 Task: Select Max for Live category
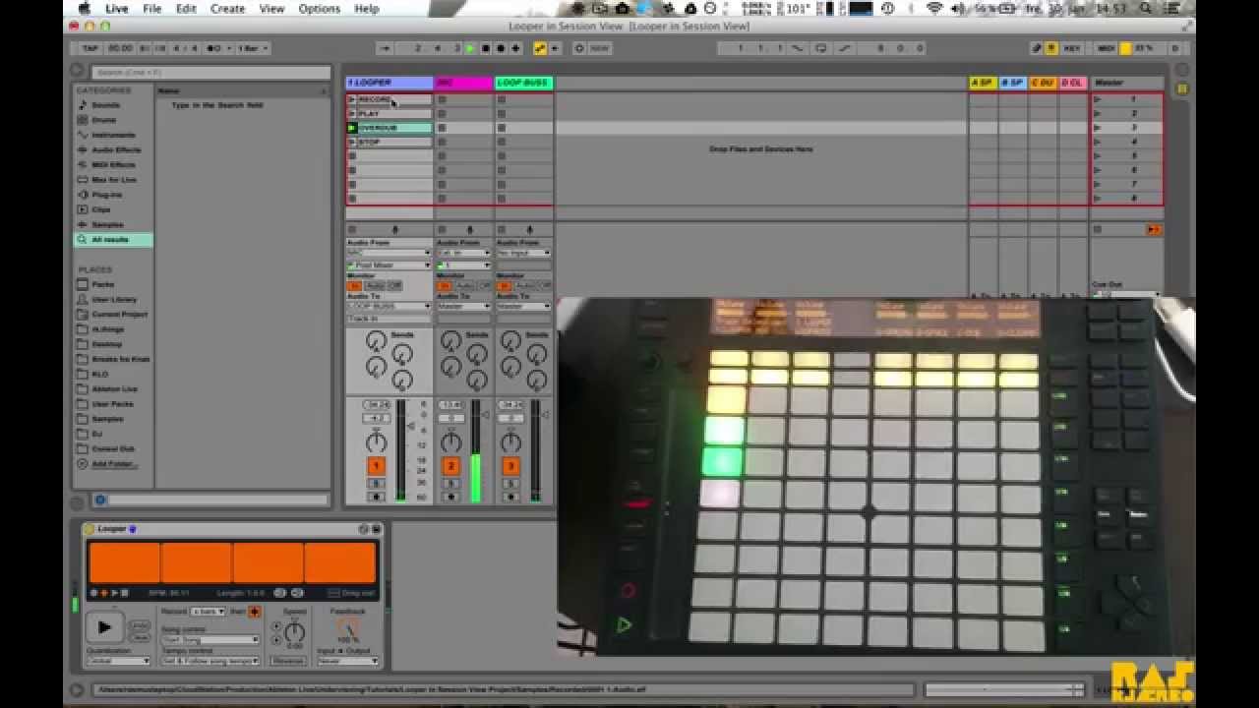114,180
